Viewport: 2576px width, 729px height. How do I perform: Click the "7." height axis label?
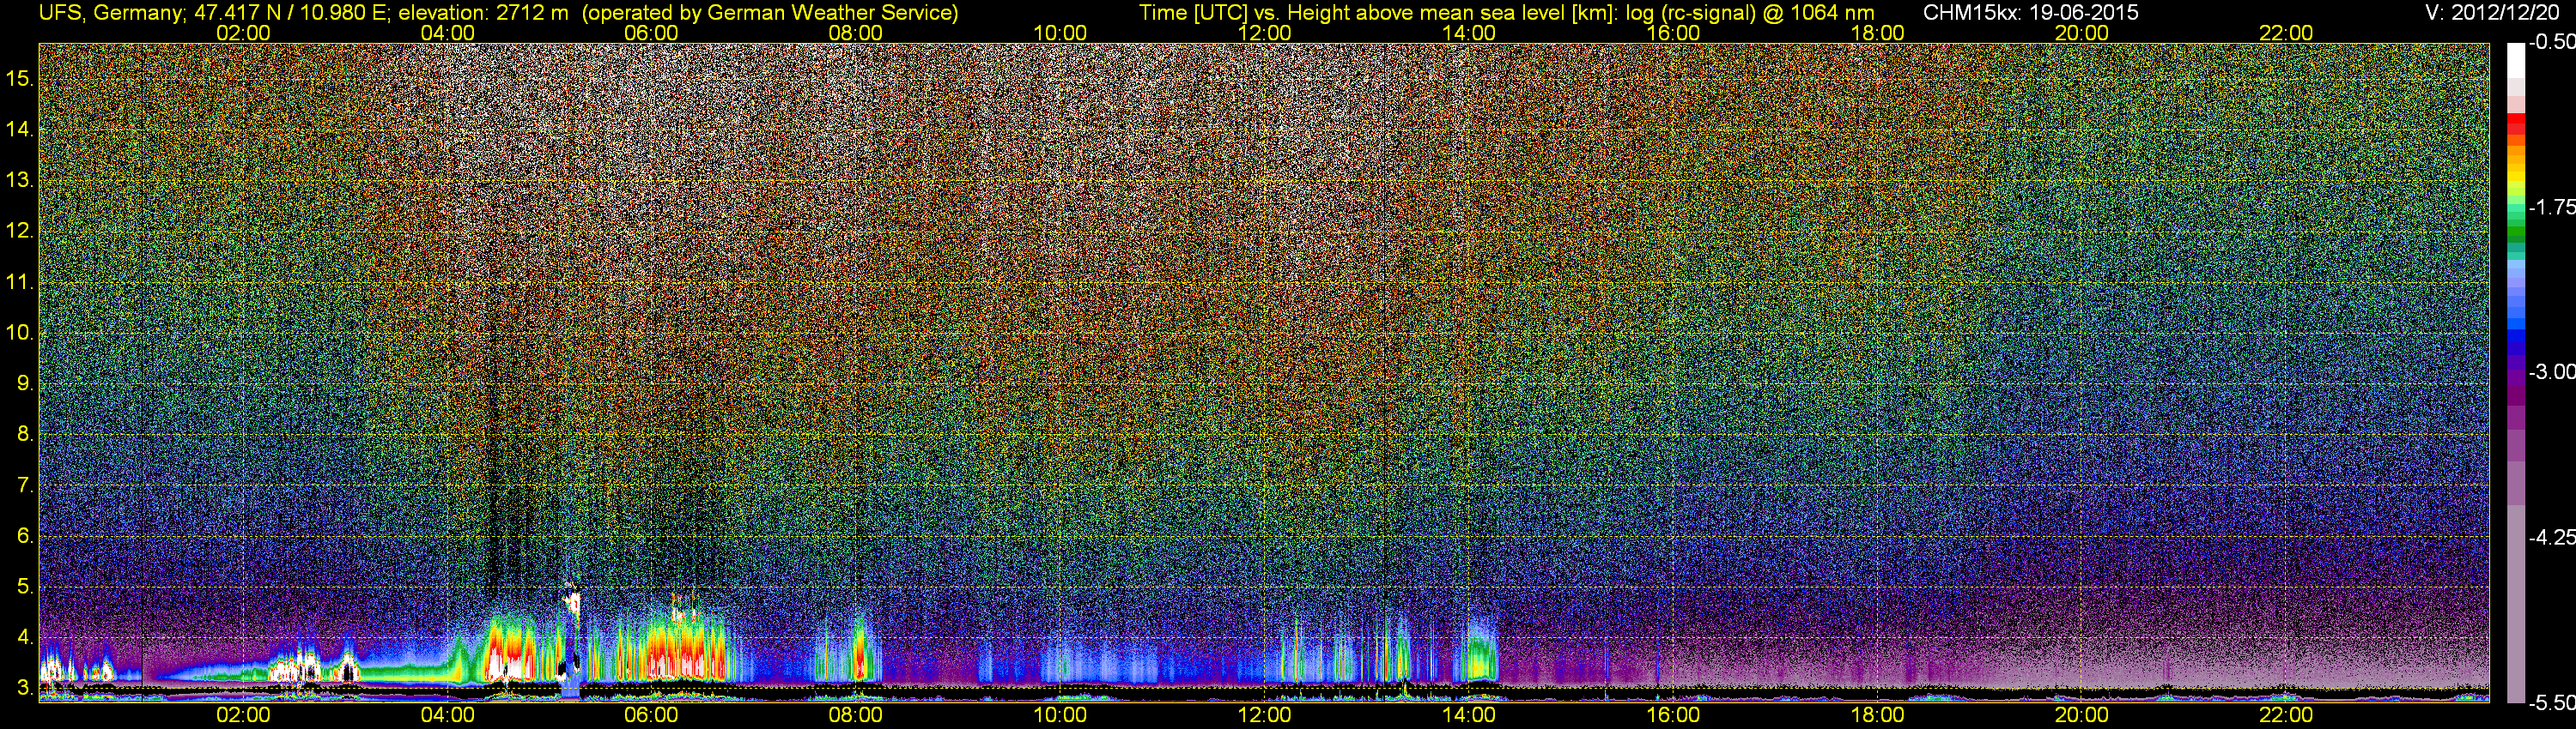pos(25,486)
